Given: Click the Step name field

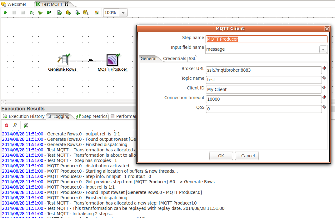Looking at the screenshot, I should (267, 39).
